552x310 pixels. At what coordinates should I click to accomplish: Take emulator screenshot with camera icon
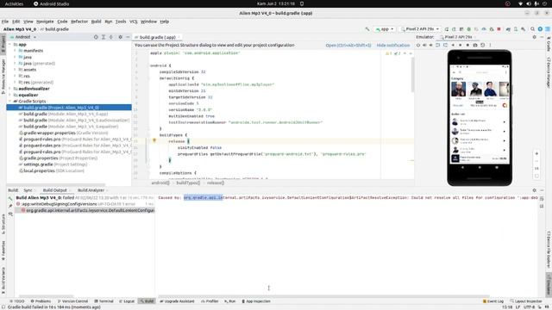point(475,45)
